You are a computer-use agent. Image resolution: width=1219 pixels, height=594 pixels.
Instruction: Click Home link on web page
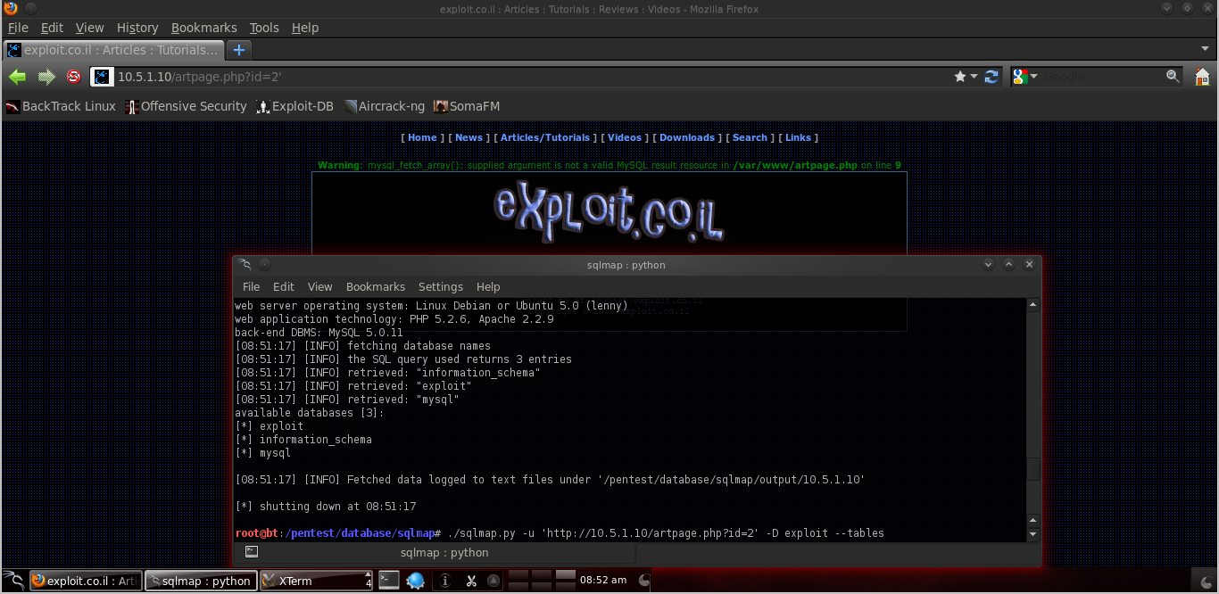pos(422,137)
